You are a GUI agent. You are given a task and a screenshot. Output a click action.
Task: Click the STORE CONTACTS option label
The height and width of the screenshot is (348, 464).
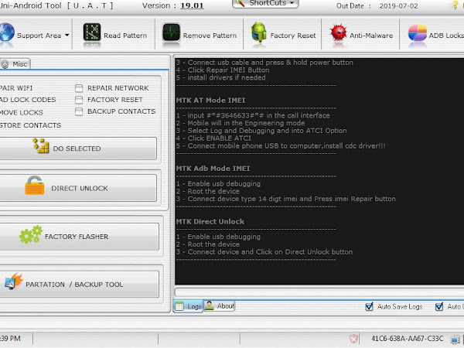30,125
